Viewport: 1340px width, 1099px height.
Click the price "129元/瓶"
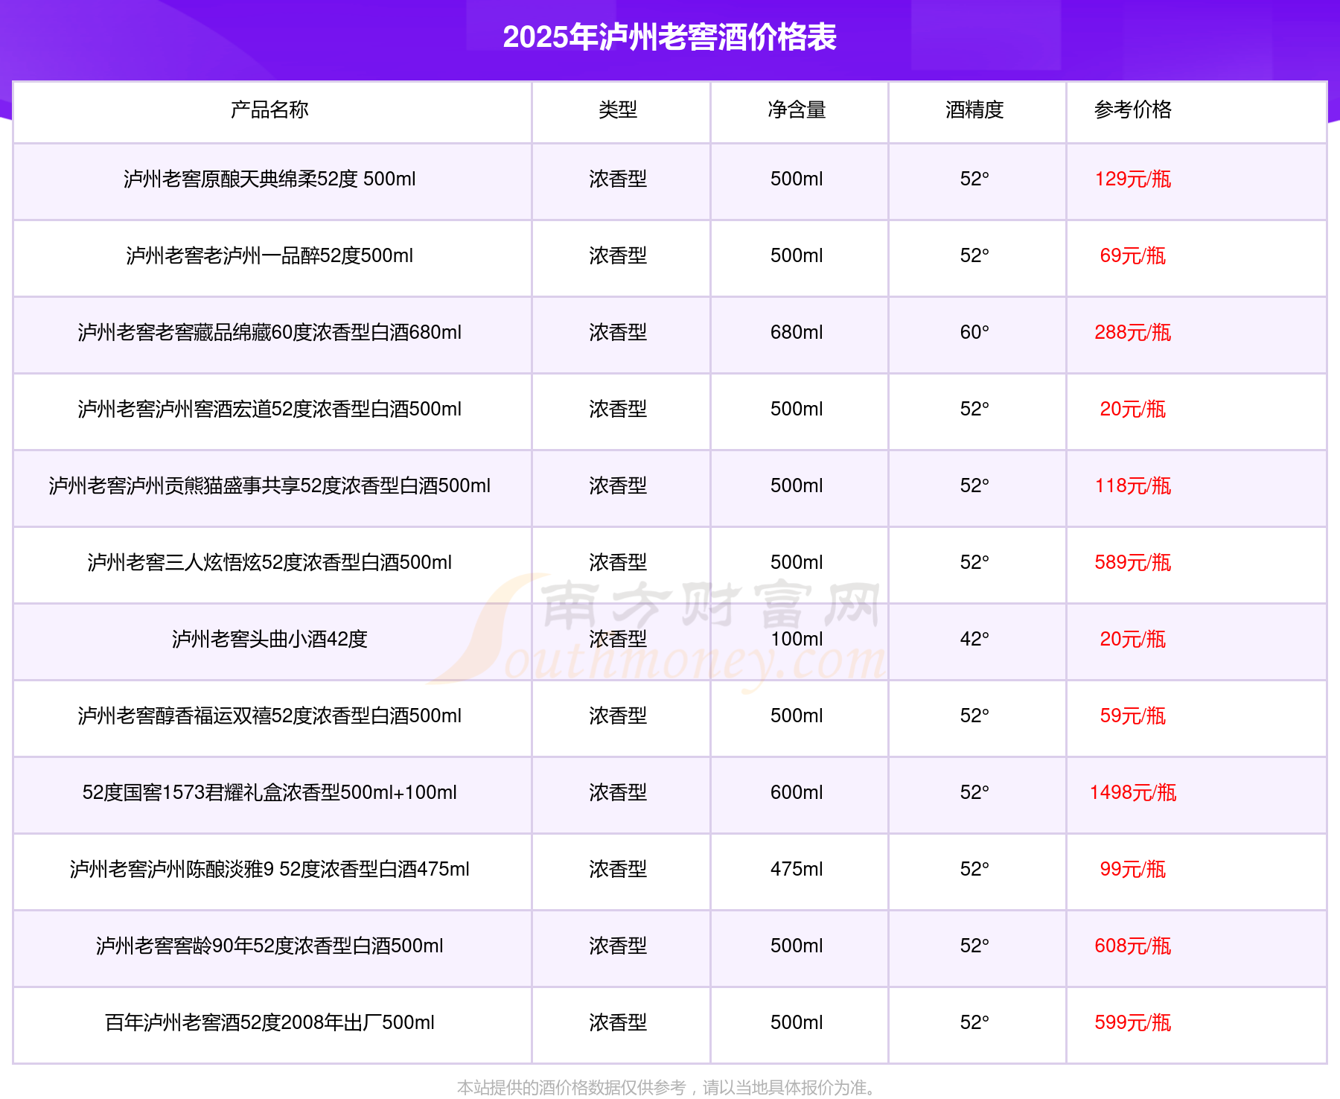click(x=1132, y=179)
